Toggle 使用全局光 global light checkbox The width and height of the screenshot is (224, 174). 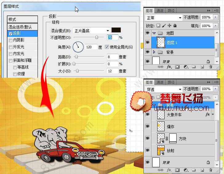pyautogui.click(x=107, y=47)
